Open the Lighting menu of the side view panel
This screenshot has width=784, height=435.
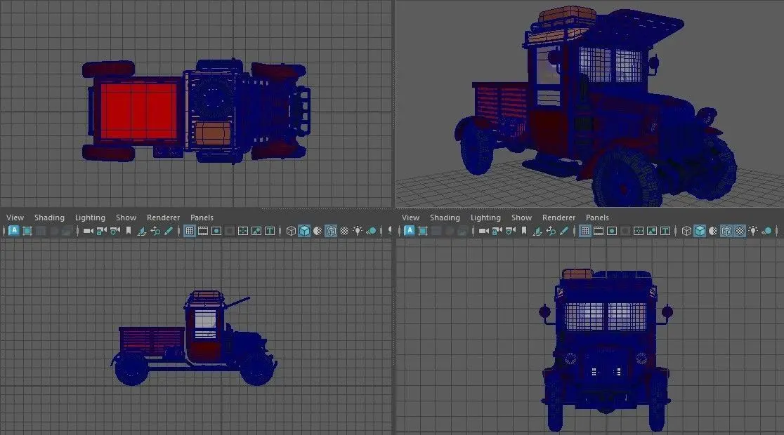[90, 217]
